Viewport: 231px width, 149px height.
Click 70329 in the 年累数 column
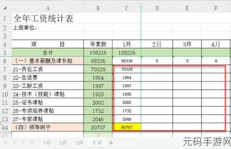pyautogui.click(x=98, y=69)
